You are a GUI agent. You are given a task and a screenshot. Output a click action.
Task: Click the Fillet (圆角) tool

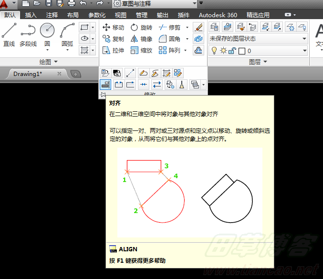(x=169, y=39)
